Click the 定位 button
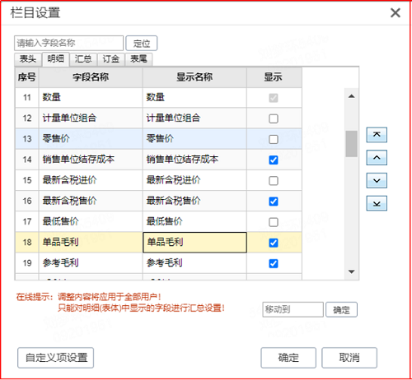The width and height of the screenshot is (412, 380). pyautogui.click(x=142, y=44)
